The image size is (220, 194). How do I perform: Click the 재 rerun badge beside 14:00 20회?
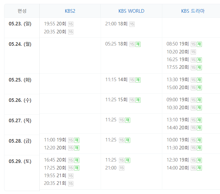click(x=199, y=168)
